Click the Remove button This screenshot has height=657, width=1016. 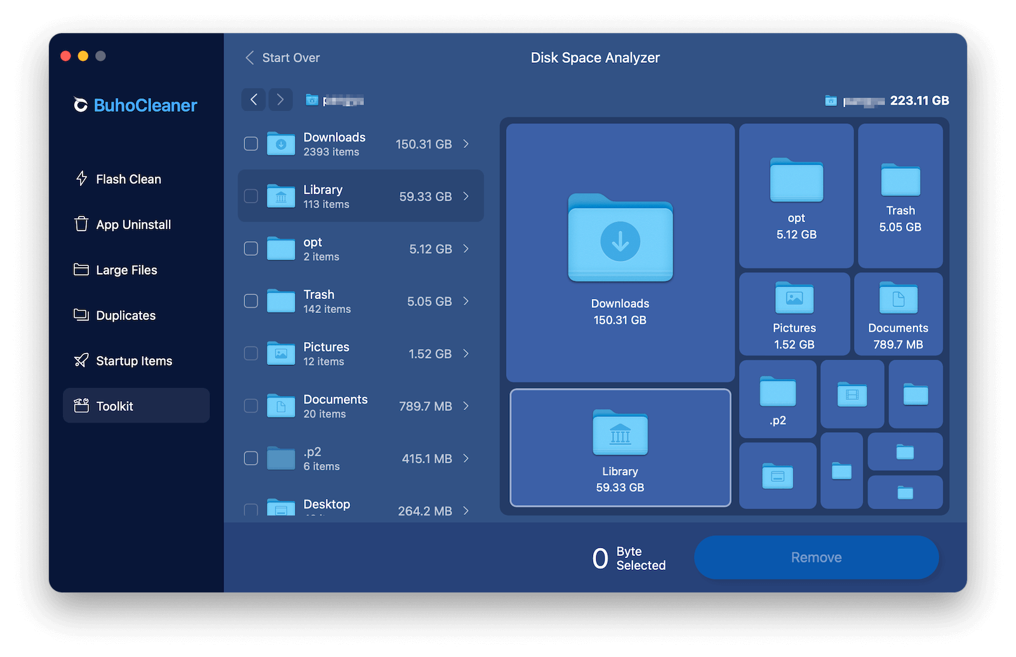(x=816, y=557)
